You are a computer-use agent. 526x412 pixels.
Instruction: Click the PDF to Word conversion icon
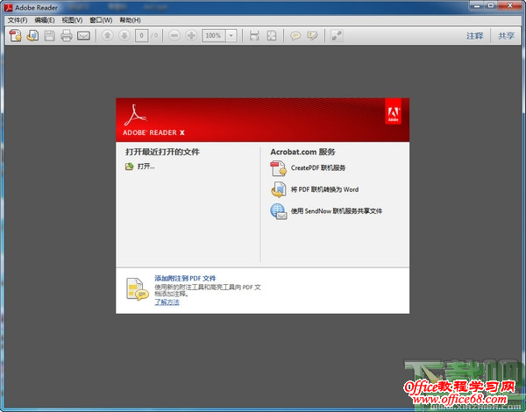pyautogui.click(x=279, y=189)
